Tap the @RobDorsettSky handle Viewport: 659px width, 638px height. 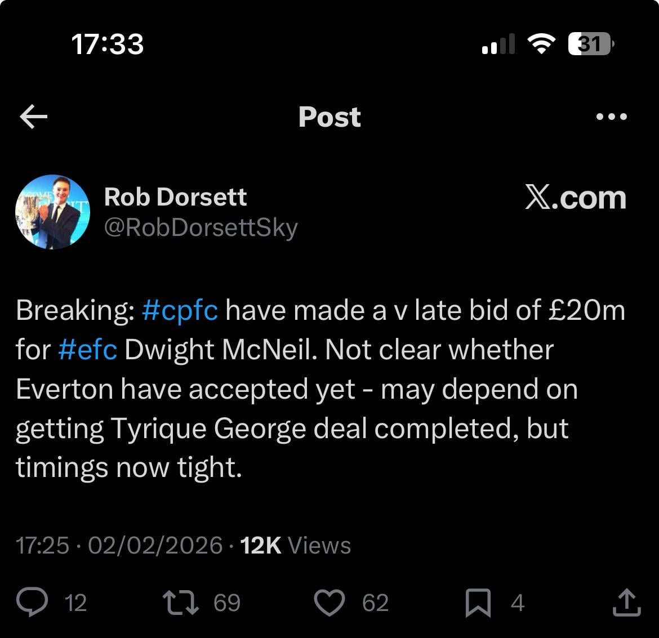pos(201,227)
